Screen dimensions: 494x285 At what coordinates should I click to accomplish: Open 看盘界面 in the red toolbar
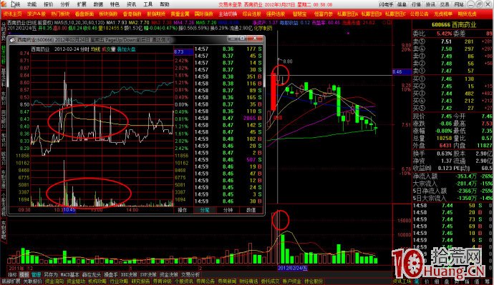point(84,14)
